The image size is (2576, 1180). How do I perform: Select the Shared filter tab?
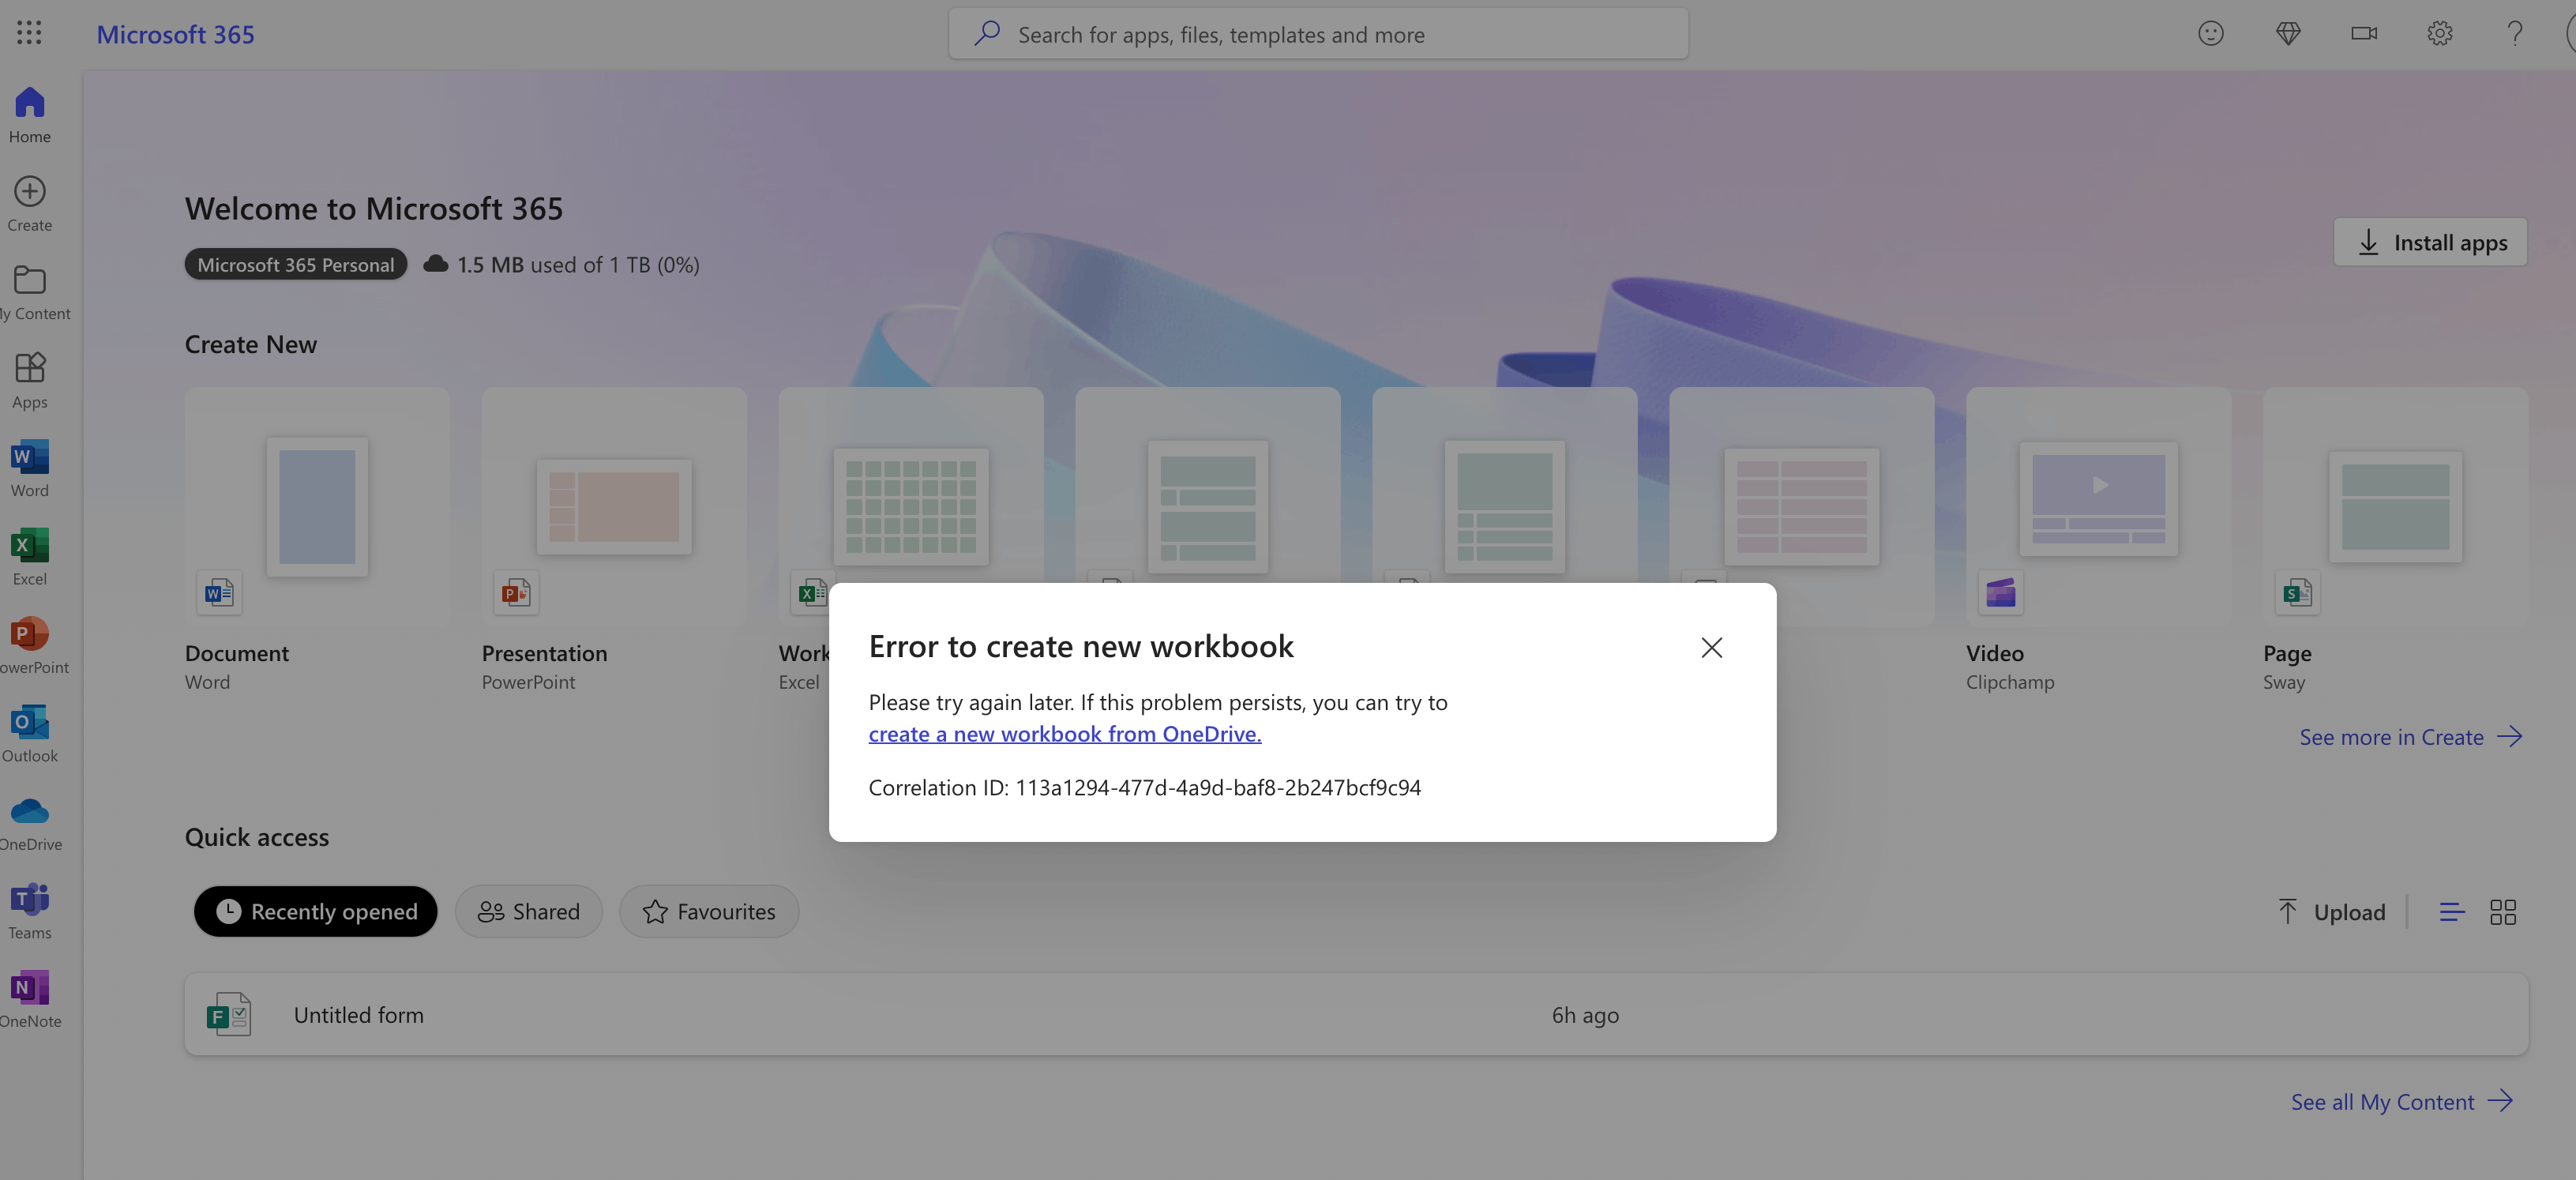tap(528, 911)
